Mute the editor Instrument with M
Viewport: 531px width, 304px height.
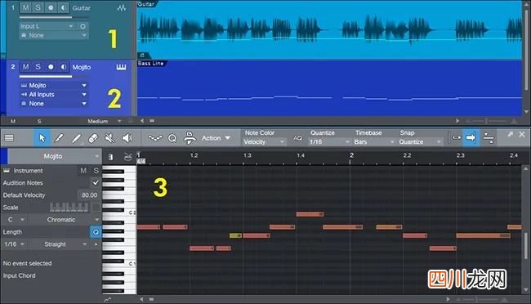pos(83,171)
